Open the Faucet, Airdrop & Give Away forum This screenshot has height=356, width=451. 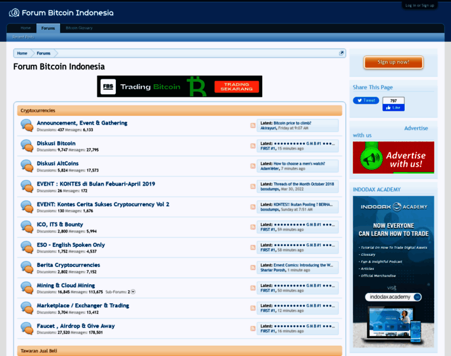(x=75, y=326)
